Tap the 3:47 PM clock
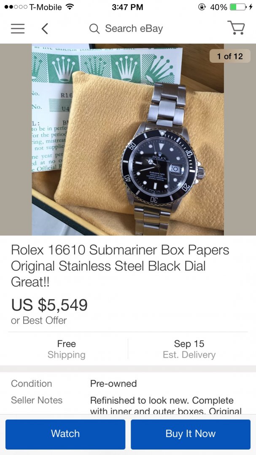 (128, 7)
